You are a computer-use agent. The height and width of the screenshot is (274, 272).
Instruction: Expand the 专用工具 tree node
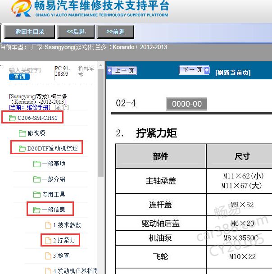tap(54, 195)
